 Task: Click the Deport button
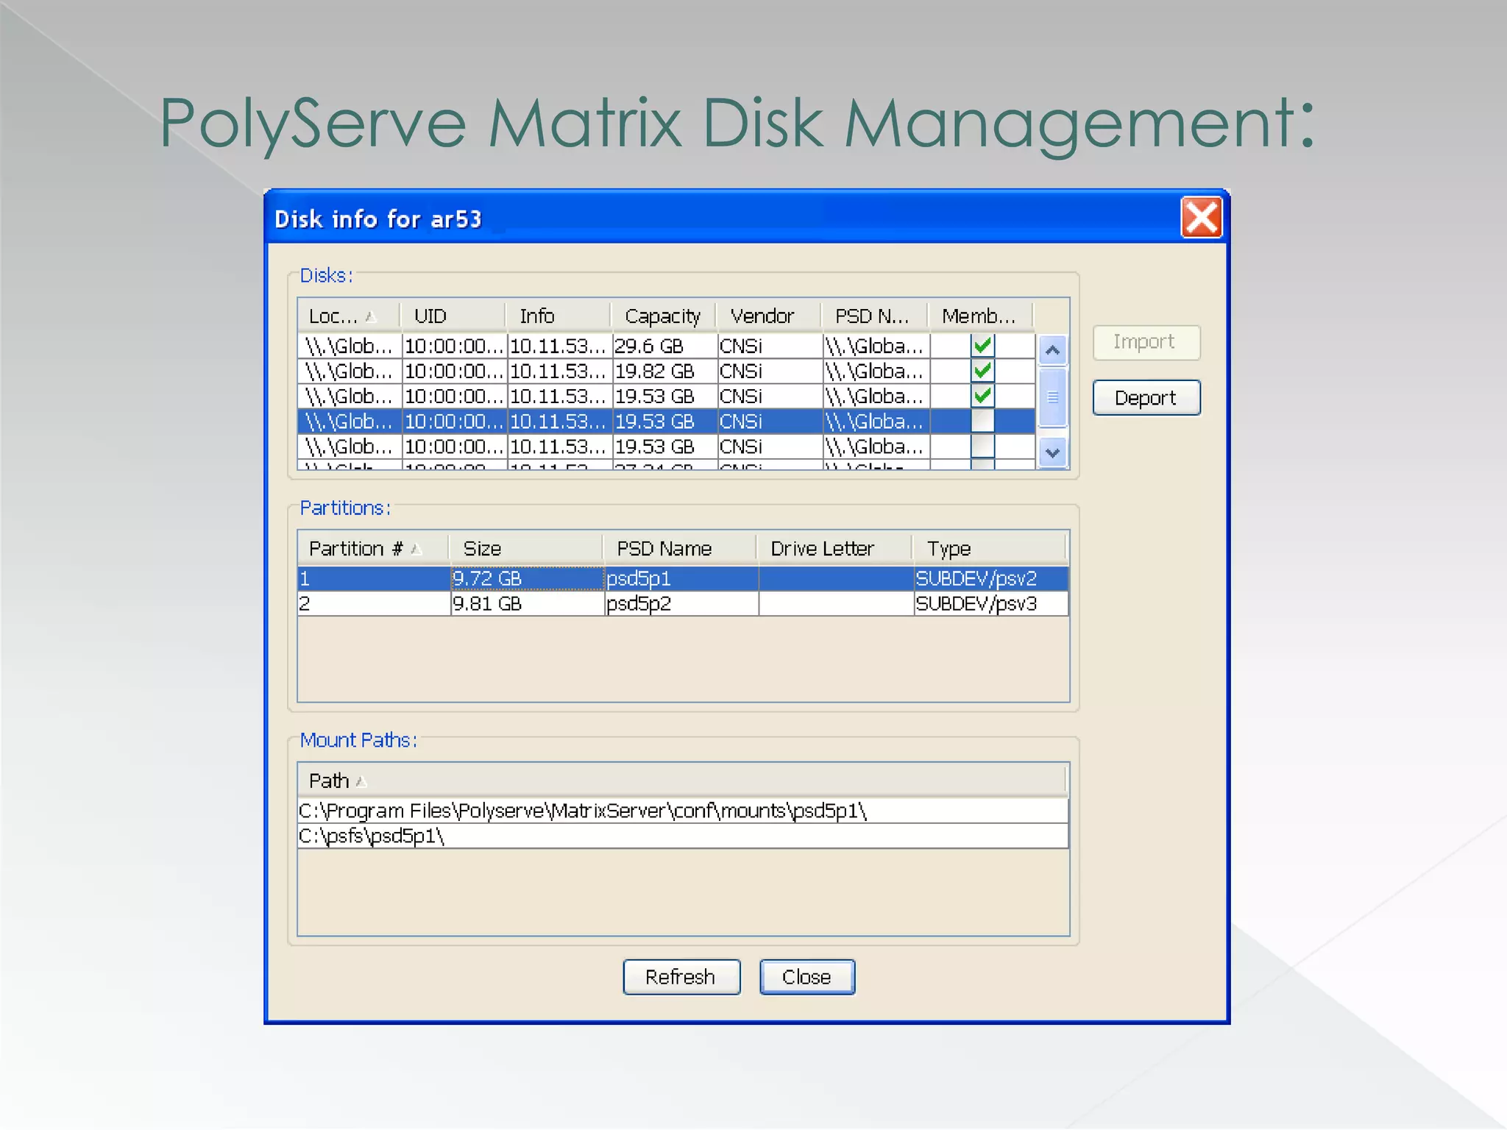pos(1146,398)
